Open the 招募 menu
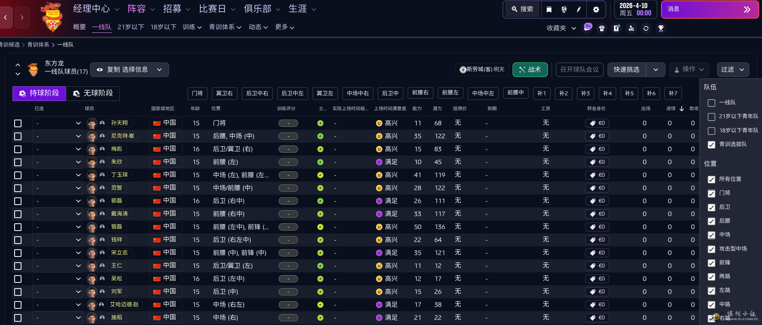The height and width of the screenshot is (325, 762). click(x=176, y=9)
